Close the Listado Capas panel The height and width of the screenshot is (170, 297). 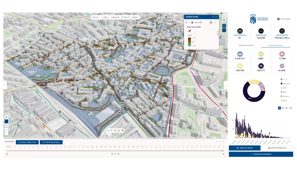pos(216,17)
